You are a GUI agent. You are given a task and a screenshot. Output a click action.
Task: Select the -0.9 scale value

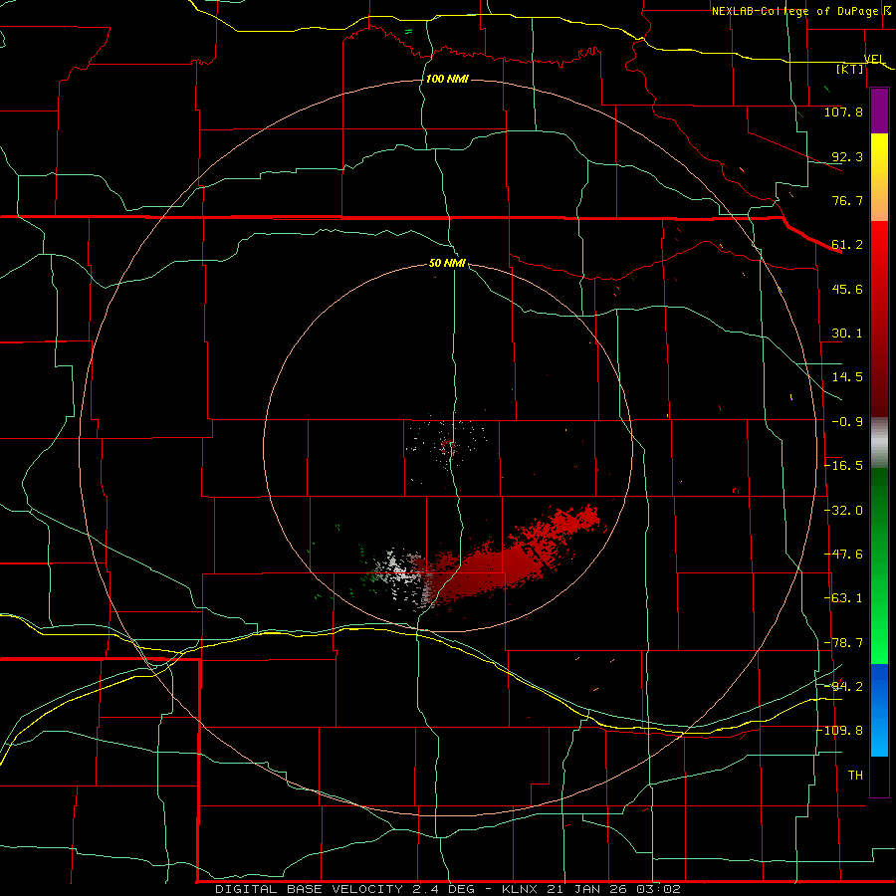point(847,422)
